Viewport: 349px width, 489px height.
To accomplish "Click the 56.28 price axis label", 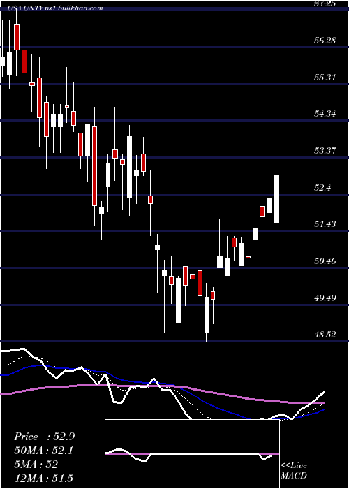I will point(325,41).
